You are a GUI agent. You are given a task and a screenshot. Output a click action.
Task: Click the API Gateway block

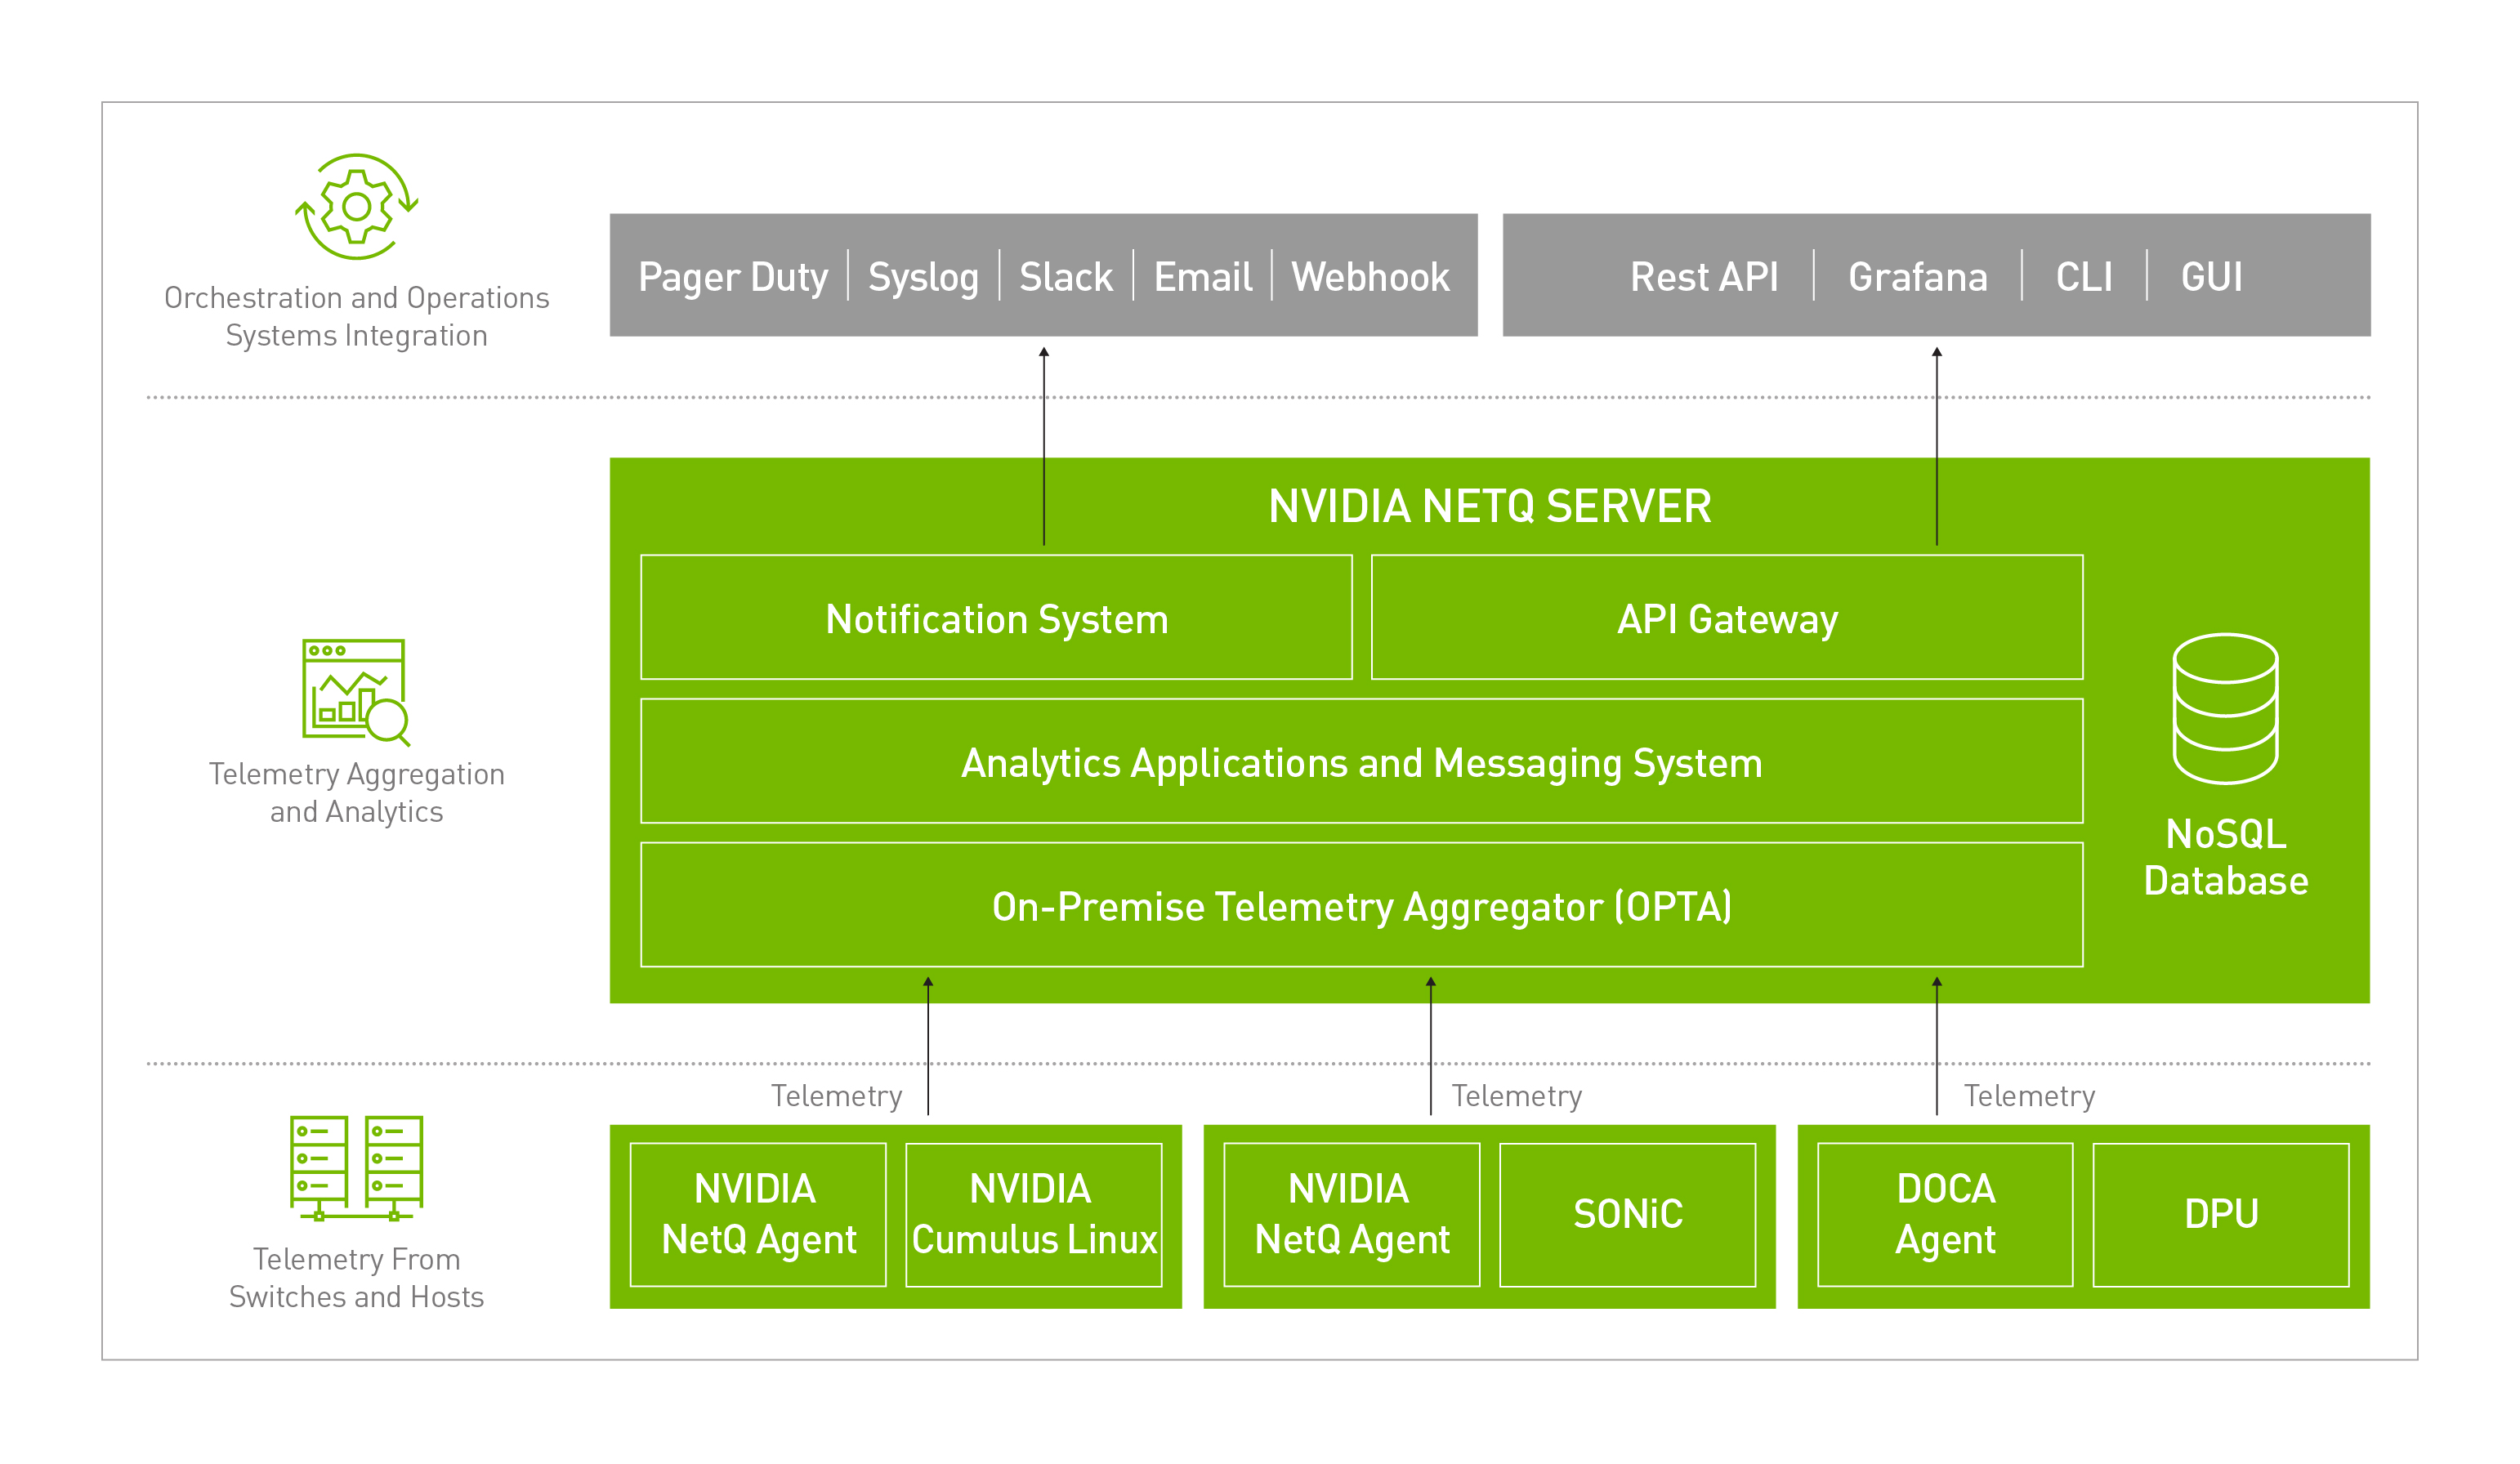pos(1727,618)
